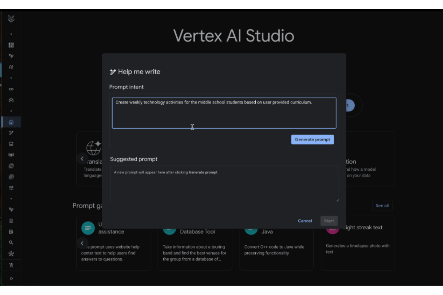
Task: Select the Home icon in the left sidebar
Action: tap(11, 122)
